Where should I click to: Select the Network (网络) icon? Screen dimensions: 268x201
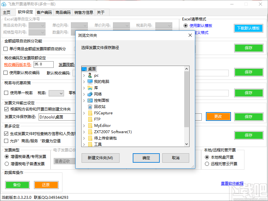[x=90, y=94]
